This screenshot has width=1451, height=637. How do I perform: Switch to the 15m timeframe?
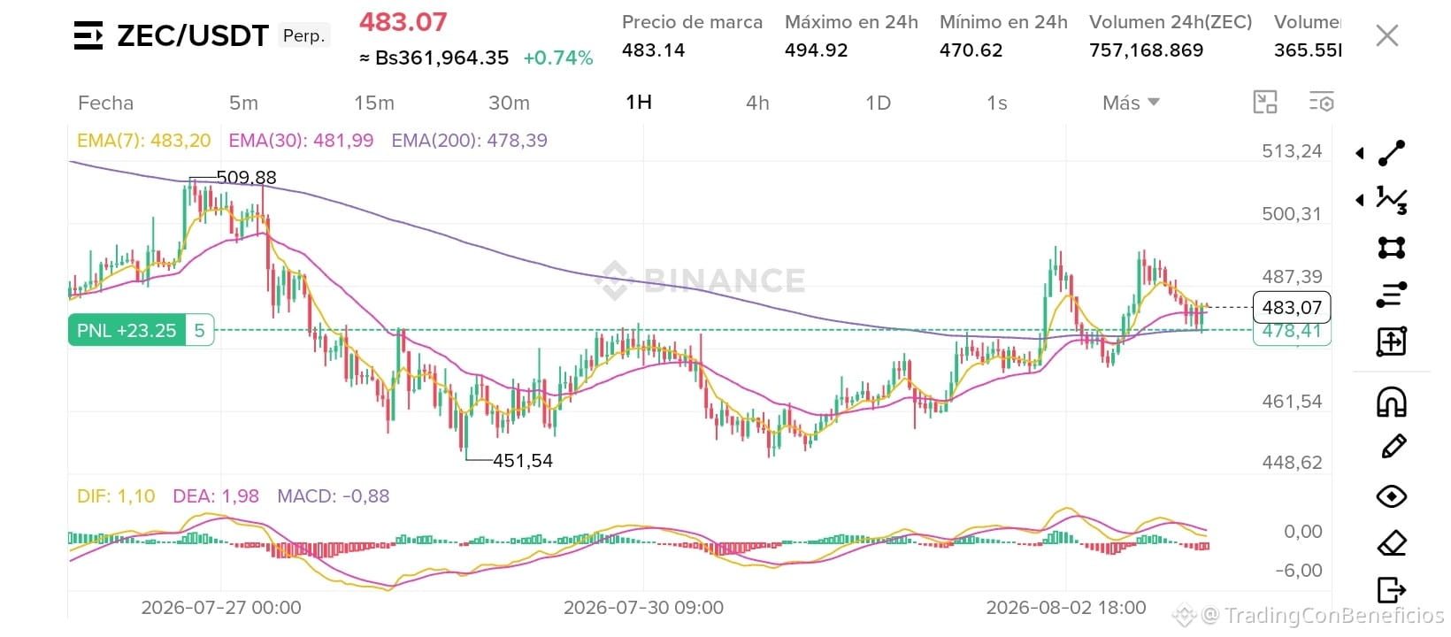click(x=374, y=103)
